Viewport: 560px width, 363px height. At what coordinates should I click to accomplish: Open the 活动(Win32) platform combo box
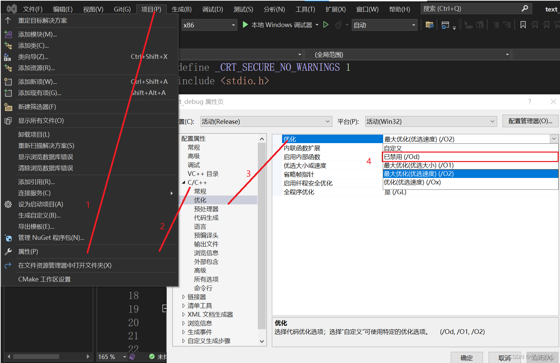pyautogui.click(x=431, y=121)
